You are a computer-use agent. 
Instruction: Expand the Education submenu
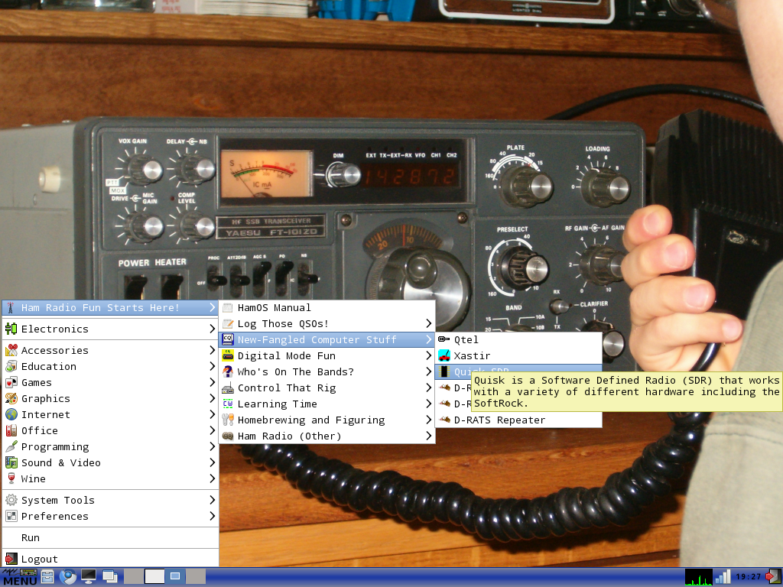(x=110, y=366)
